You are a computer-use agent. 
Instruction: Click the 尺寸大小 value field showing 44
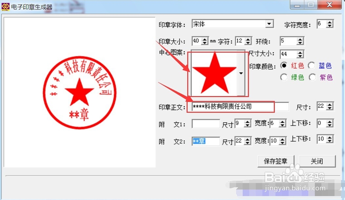pos(288,54)
